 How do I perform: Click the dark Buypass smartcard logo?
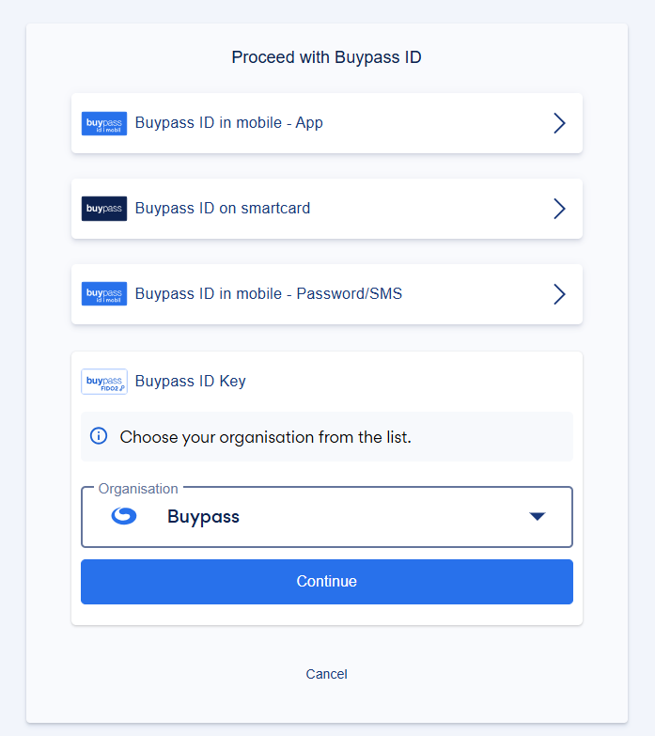104,209
